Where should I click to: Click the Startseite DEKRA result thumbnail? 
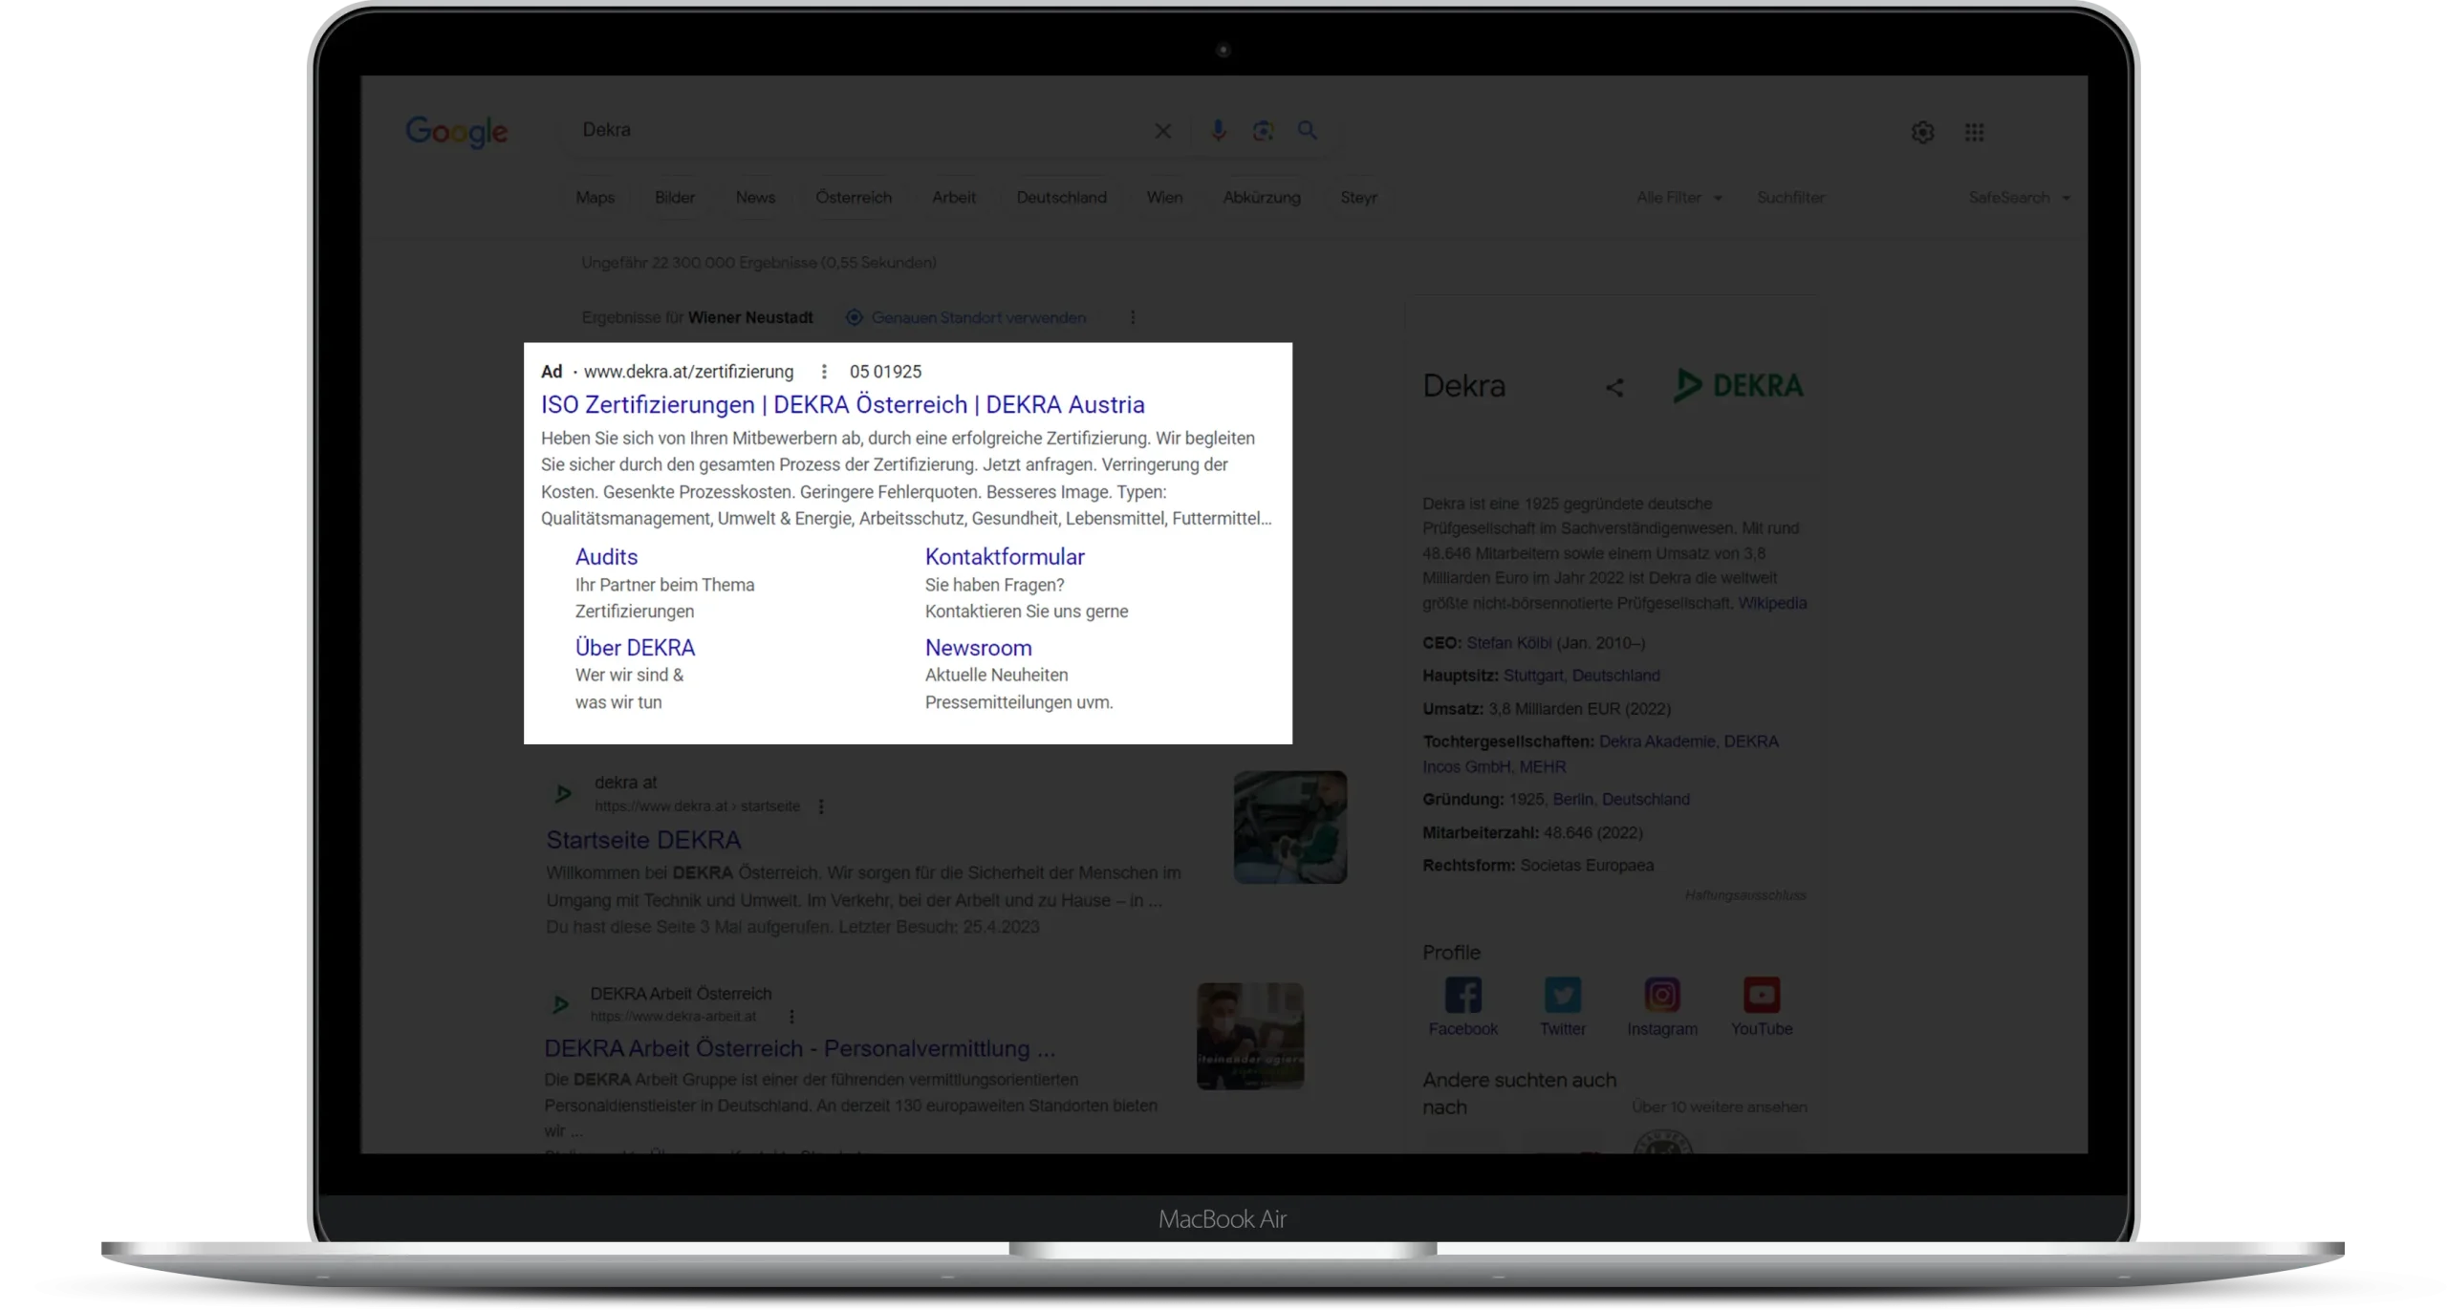[x=1289, y=827]
